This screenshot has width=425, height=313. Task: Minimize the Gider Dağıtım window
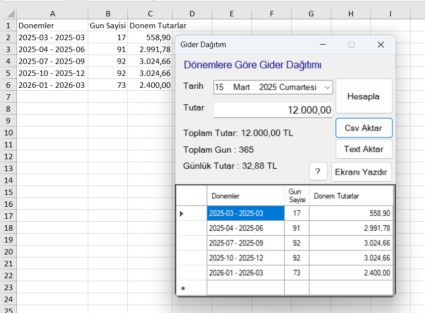323,45
